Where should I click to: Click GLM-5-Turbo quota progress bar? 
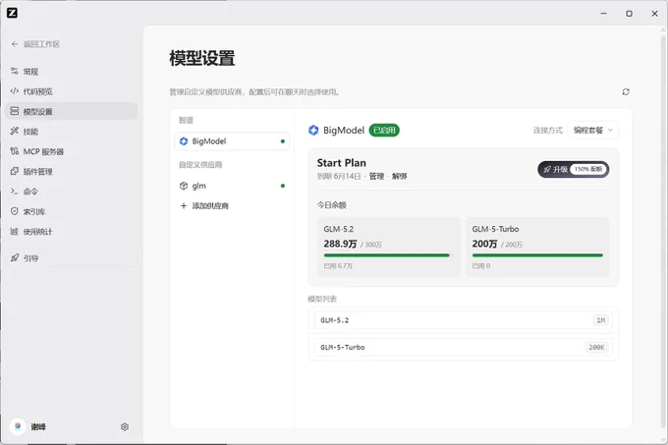point(537,255)
